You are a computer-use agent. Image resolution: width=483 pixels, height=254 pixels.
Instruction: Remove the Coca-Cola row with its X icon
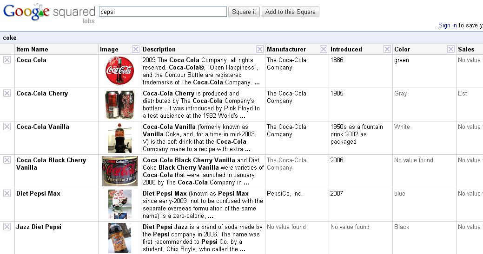7,60
